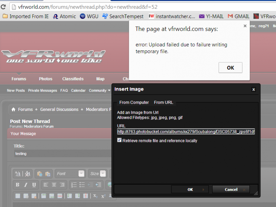Select the From URL tab
The image size is (276, 207).
164,102
